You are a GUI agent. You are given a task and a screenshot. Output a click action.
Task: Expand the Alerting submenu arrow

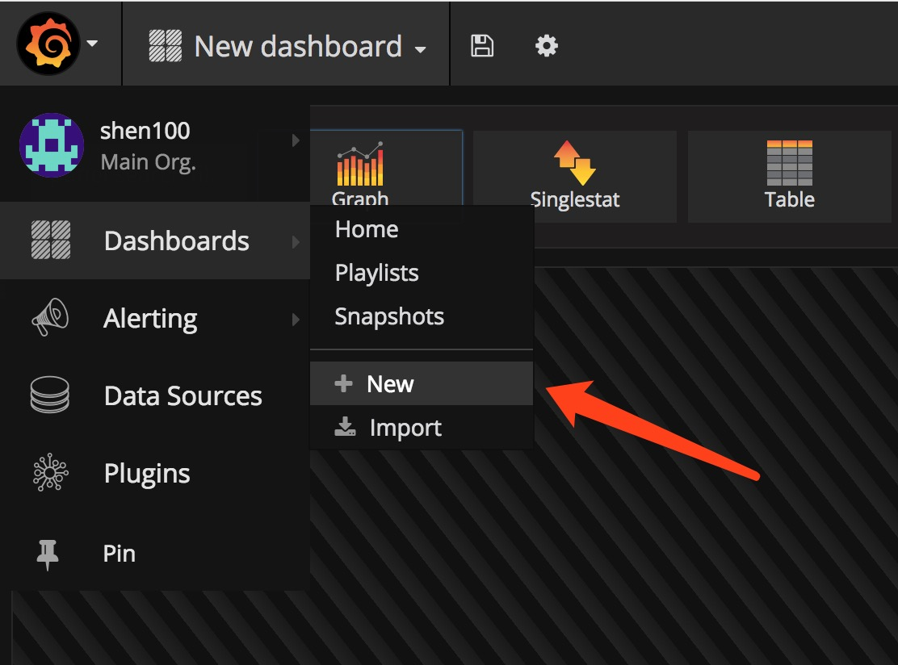point(296,320)
